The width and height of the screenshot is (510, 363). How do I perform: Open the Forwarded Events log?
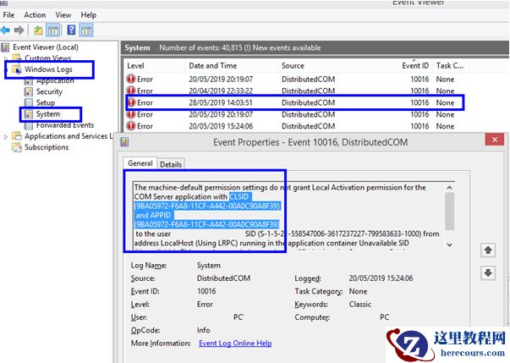click(65, 125)
